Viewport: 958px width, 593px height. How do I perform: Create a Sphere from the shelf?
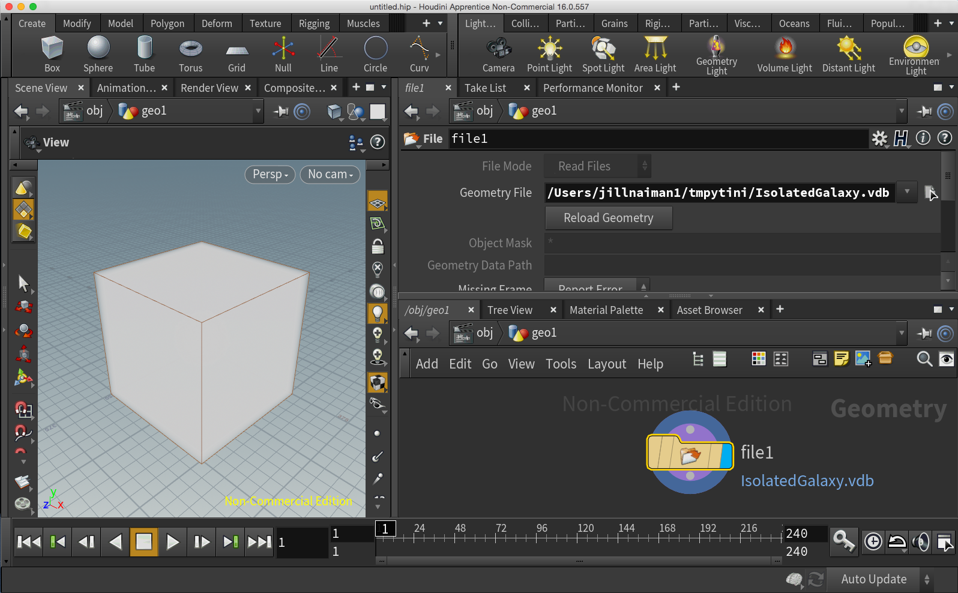point(98,54)
